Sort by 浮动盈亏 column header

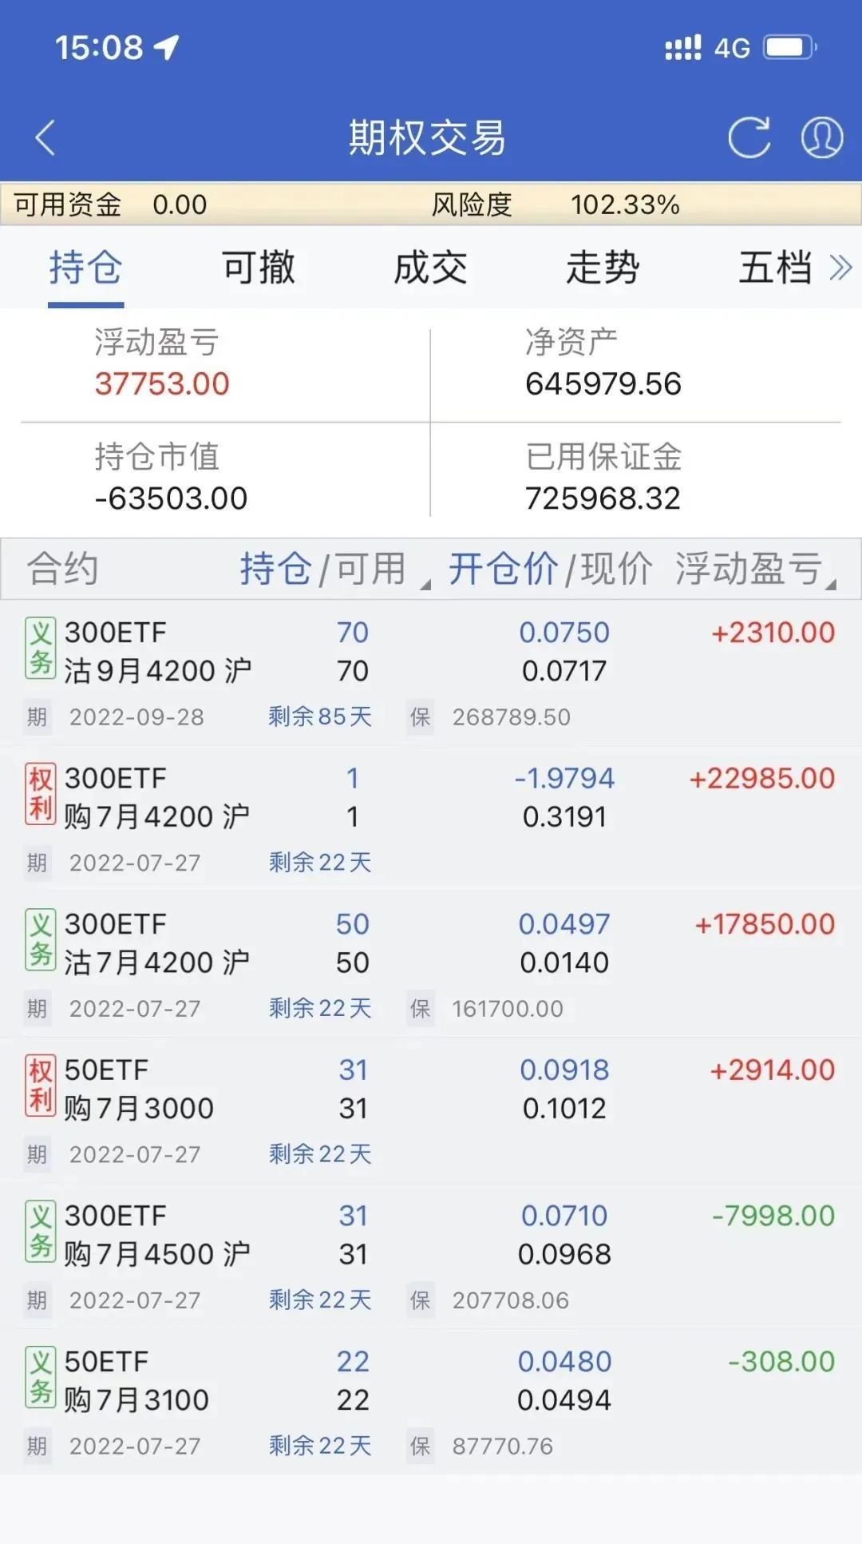pos(750,570)
